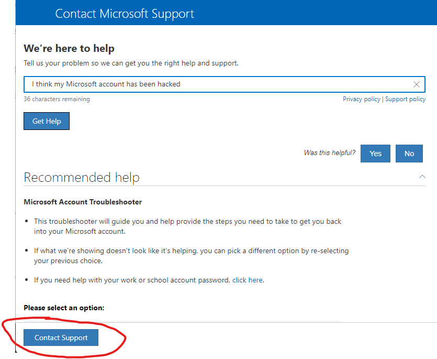This screenshot has height=359, width=437.
Task: Click the 'We're here to help' heading
Action: [x=69, y=48]
